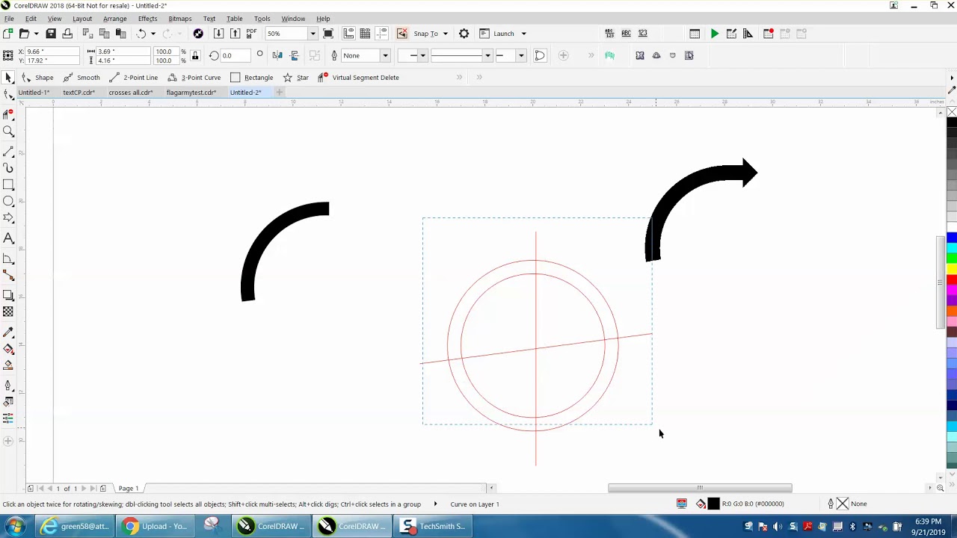Open the start arrowhead dropdown
Screen dimensions: 957x538
point(422,55)
